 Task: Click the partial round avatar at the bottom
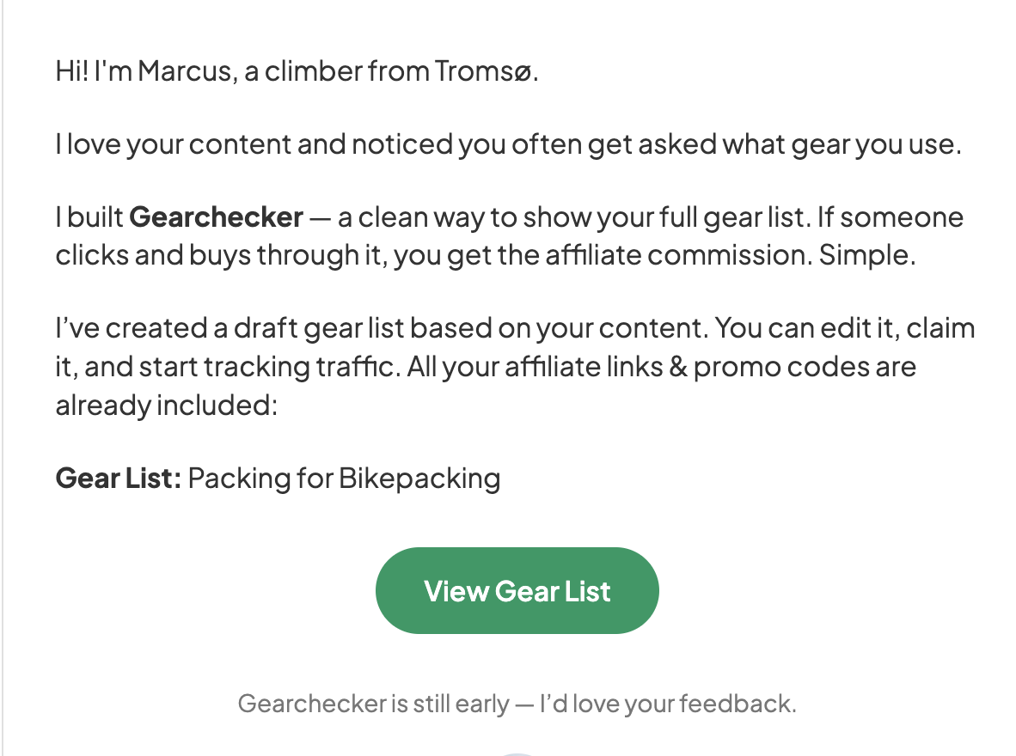[517, 752]
